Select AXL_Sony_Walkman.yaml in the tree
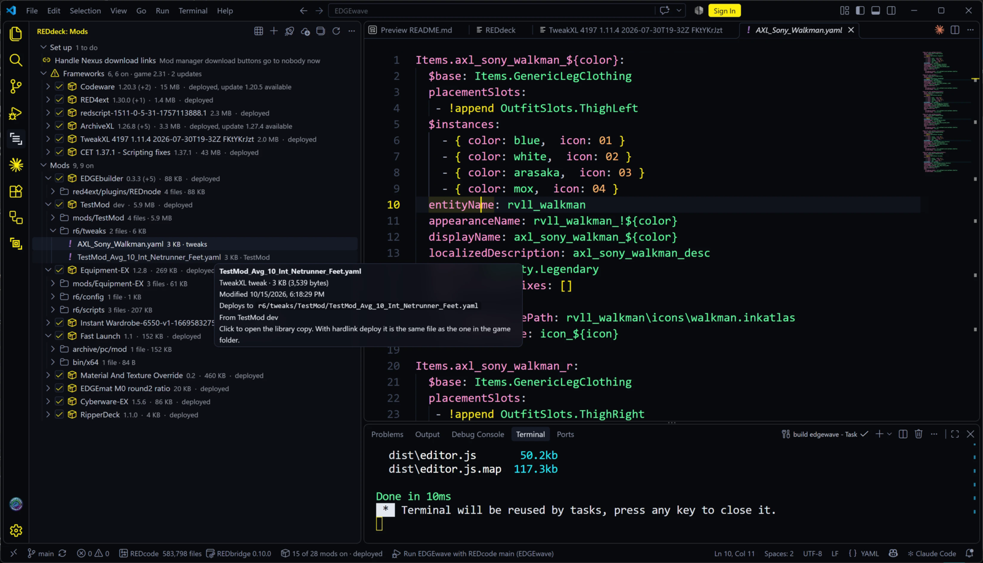The height and width of the screenshot is (563, 983). point(195,244)
